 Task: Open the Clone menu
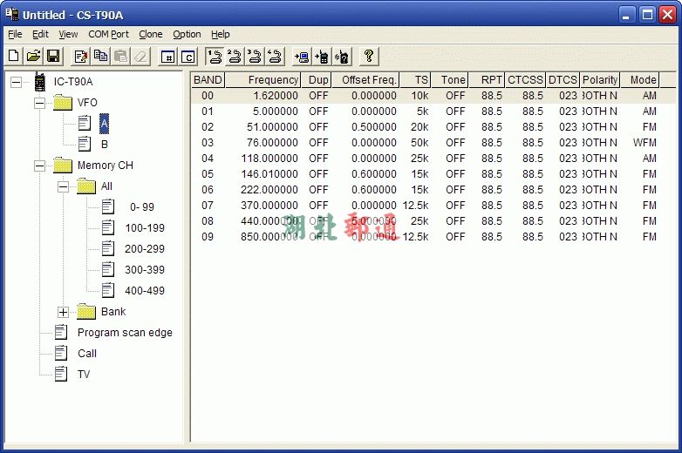(150, 34)
